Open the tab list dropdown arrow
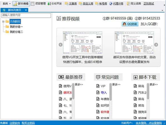Screen dimensions: 166x125 (x=162, y=10)
